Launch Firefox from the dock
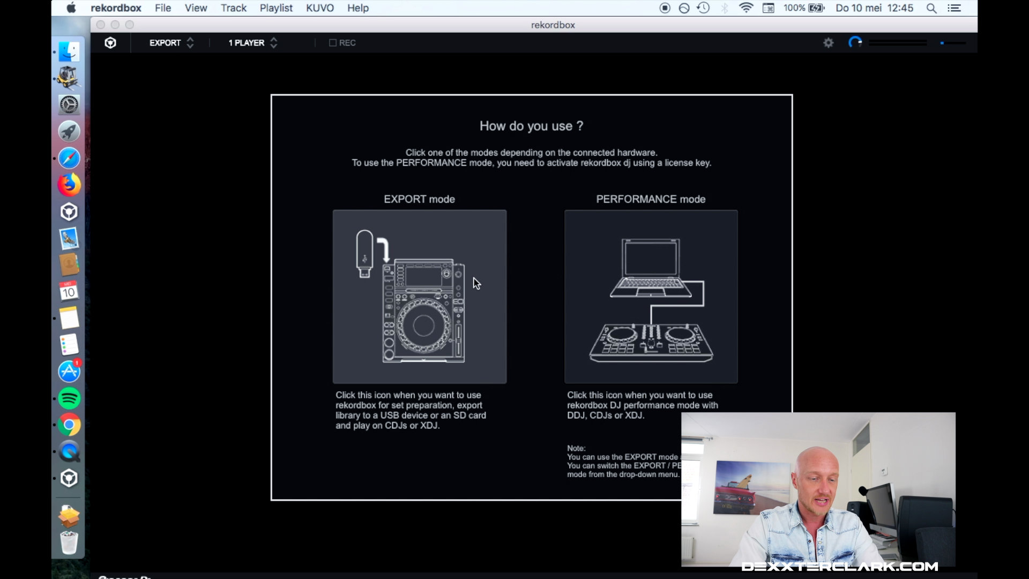The image size is (1029, 579). (69, 185)
